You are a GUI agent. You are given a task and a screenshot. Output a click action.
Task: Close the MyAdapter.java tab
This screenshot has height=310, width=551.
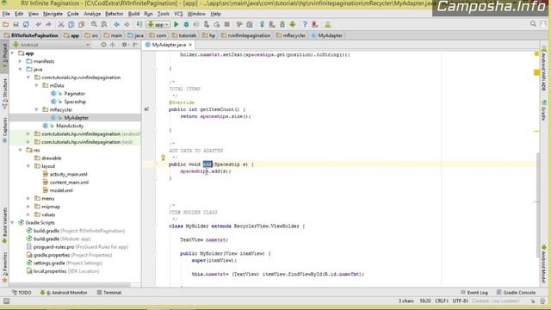pos(190,45)
